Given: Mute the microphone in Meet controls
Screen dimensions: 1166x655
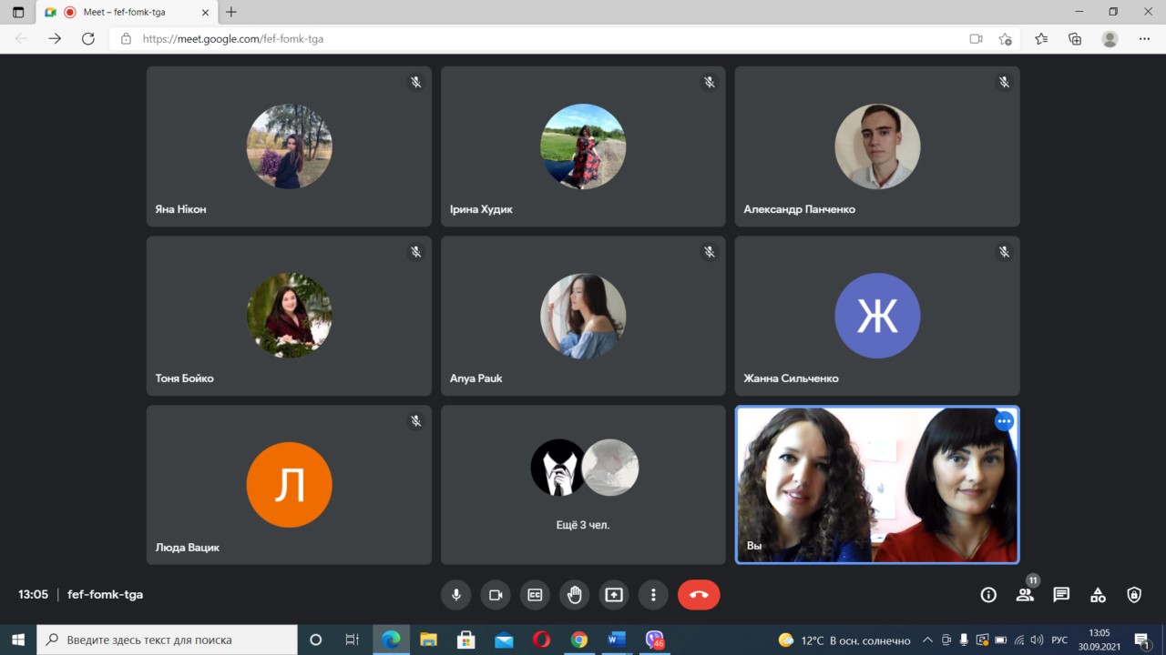Looking at the screenshot, I should [x=456, y=595].
